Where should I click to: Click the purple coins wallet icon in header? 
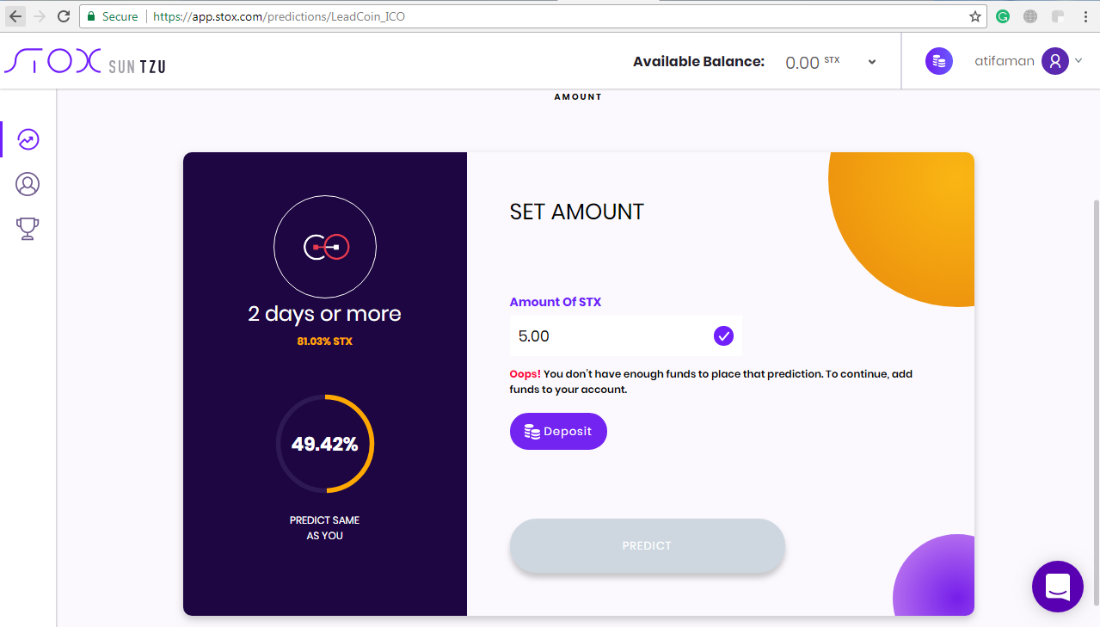(x=939, y=61)
